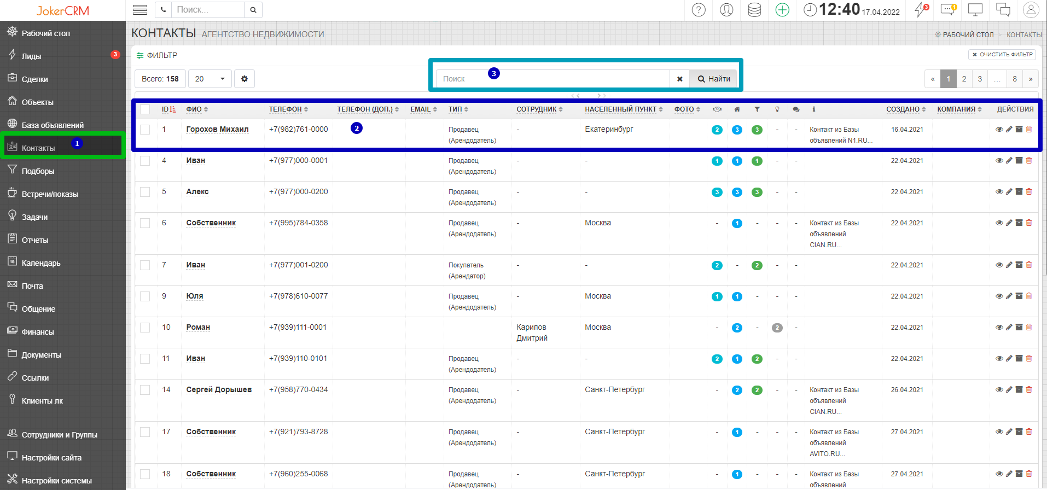
Task: Open the help question mark icon
Action: 699,10
